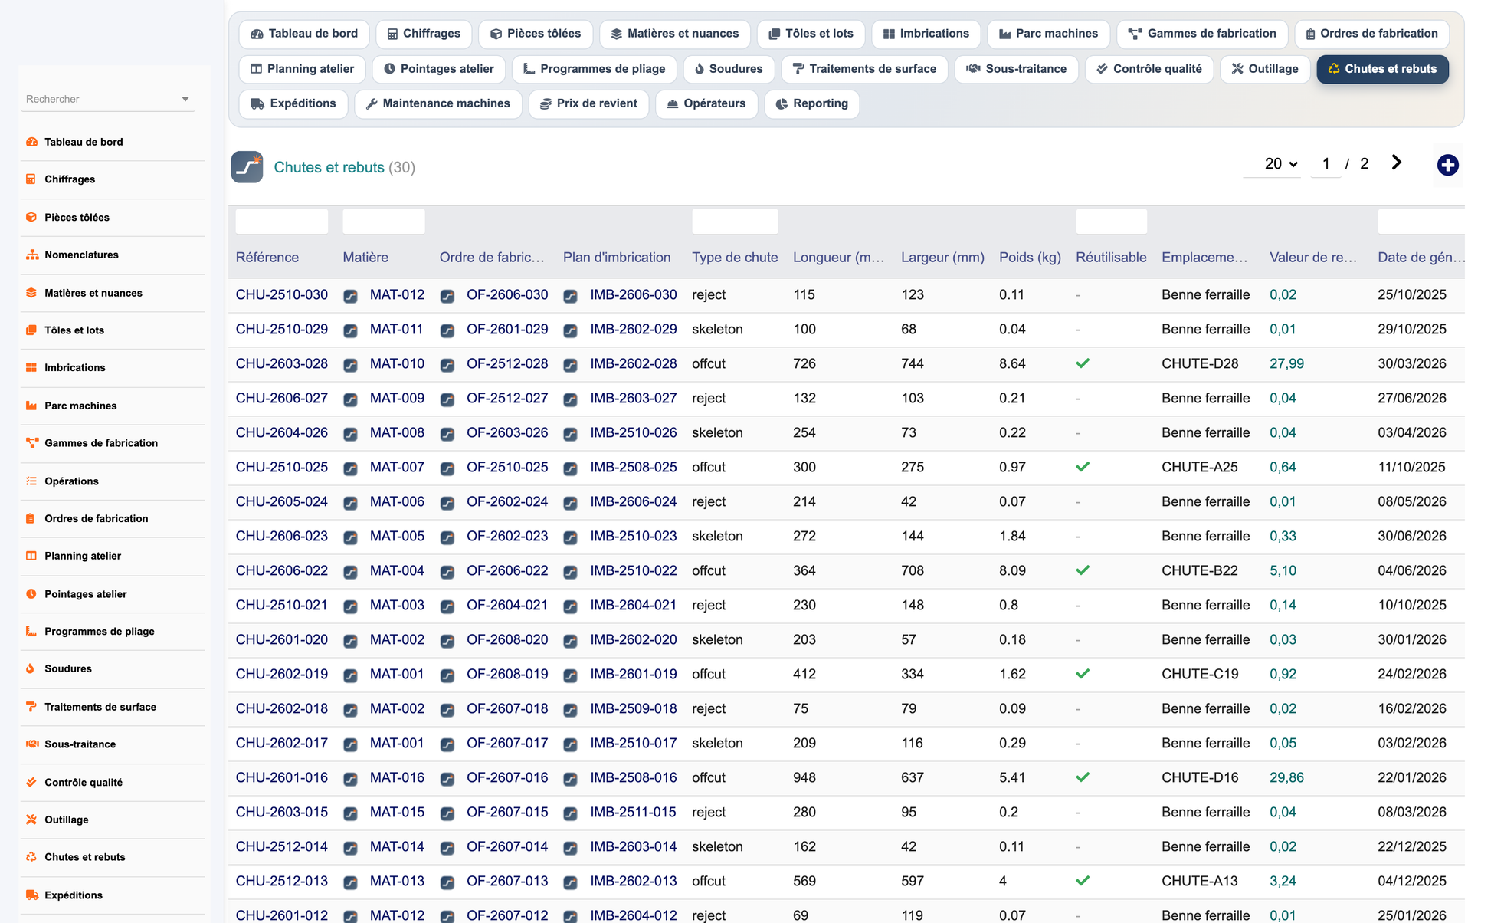Open the Maintenance machines tab

pyautogui.click(x=437, y=103)
